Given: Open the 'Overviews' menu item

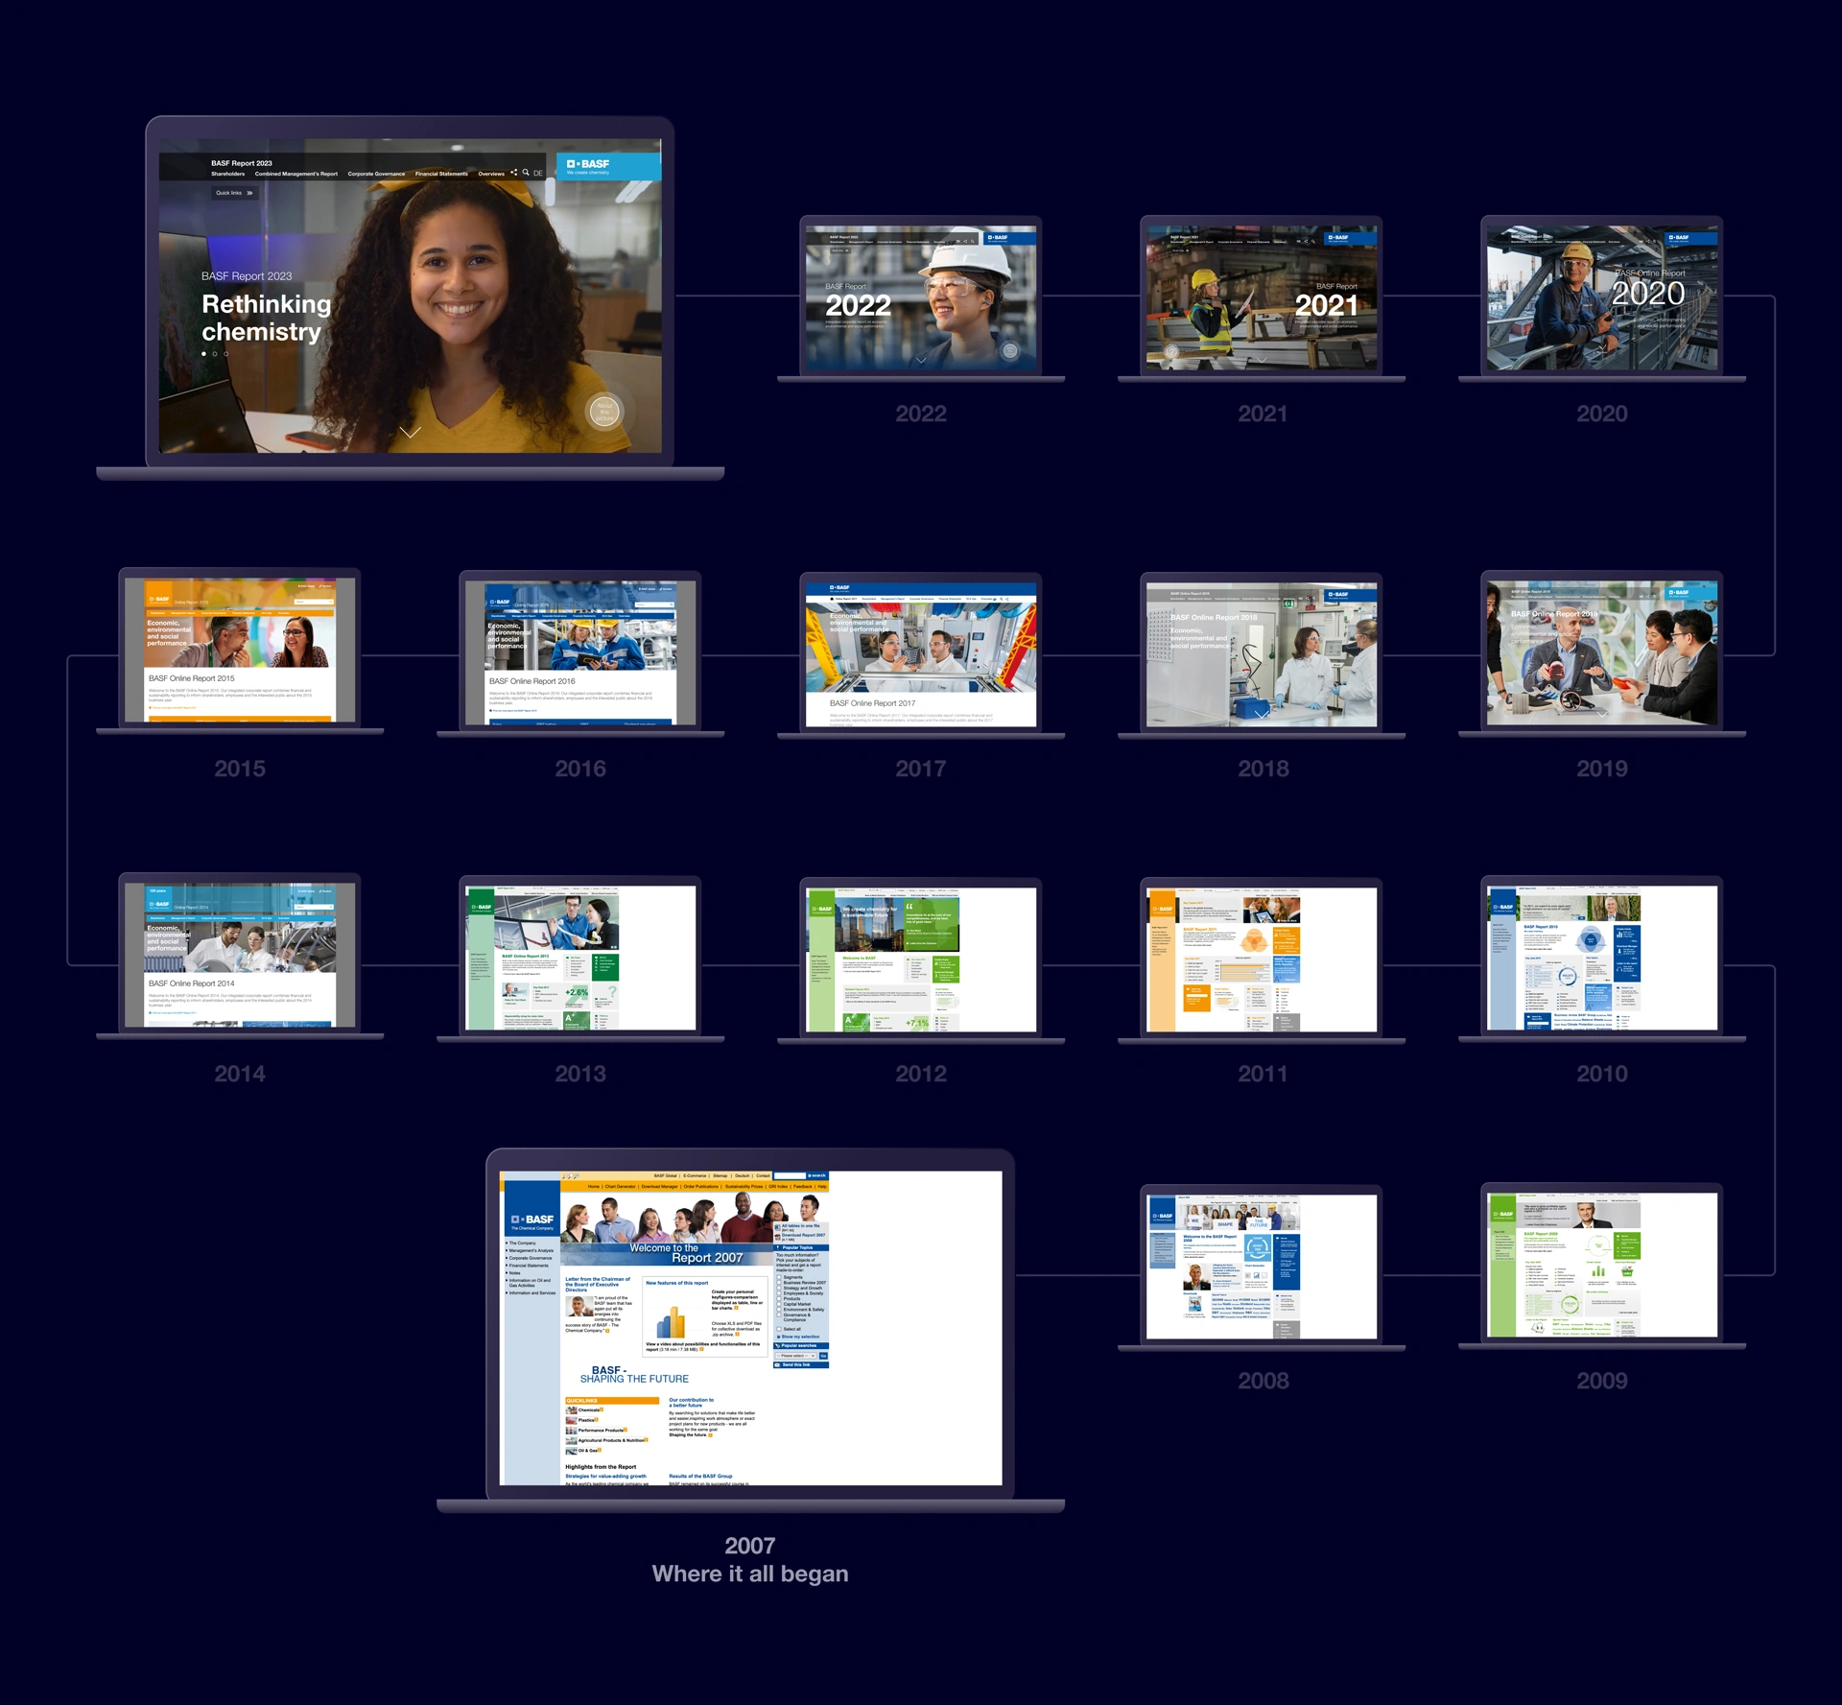Looking at the screenshot, I should [x=491, y=174].
